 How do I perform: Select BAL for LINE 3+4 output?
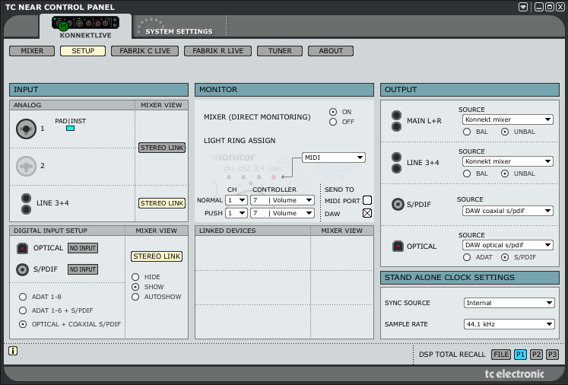click(467, 173)
